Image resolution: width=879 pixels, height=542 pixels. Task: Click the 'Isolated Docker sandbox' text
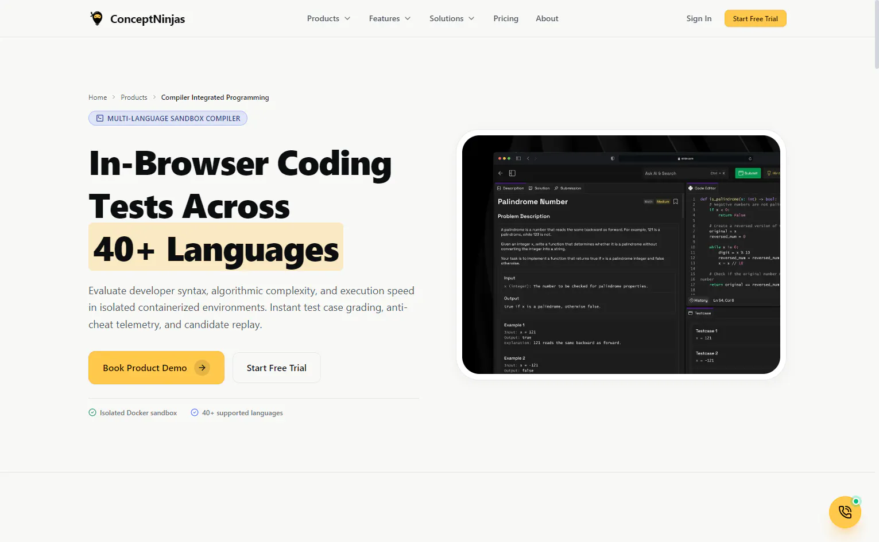click(138, 413)
